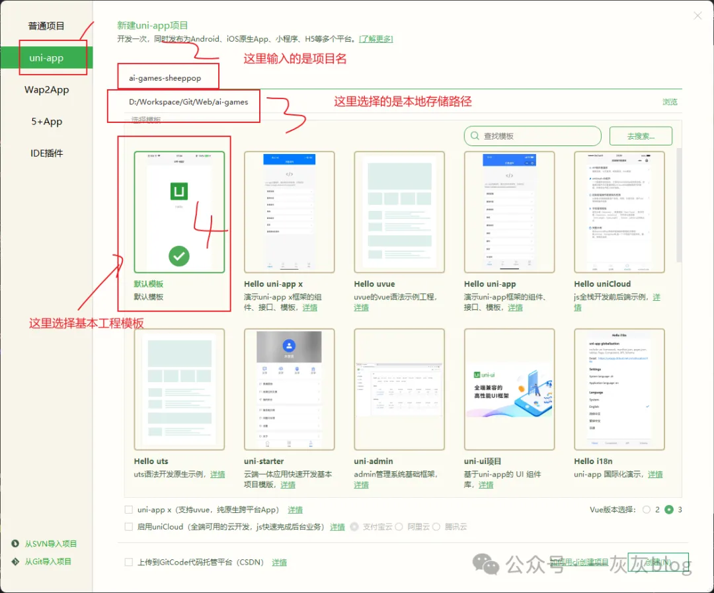714x593 pixels.
Task: Click the 浏览 browse link for path
Action: point(670,102)
